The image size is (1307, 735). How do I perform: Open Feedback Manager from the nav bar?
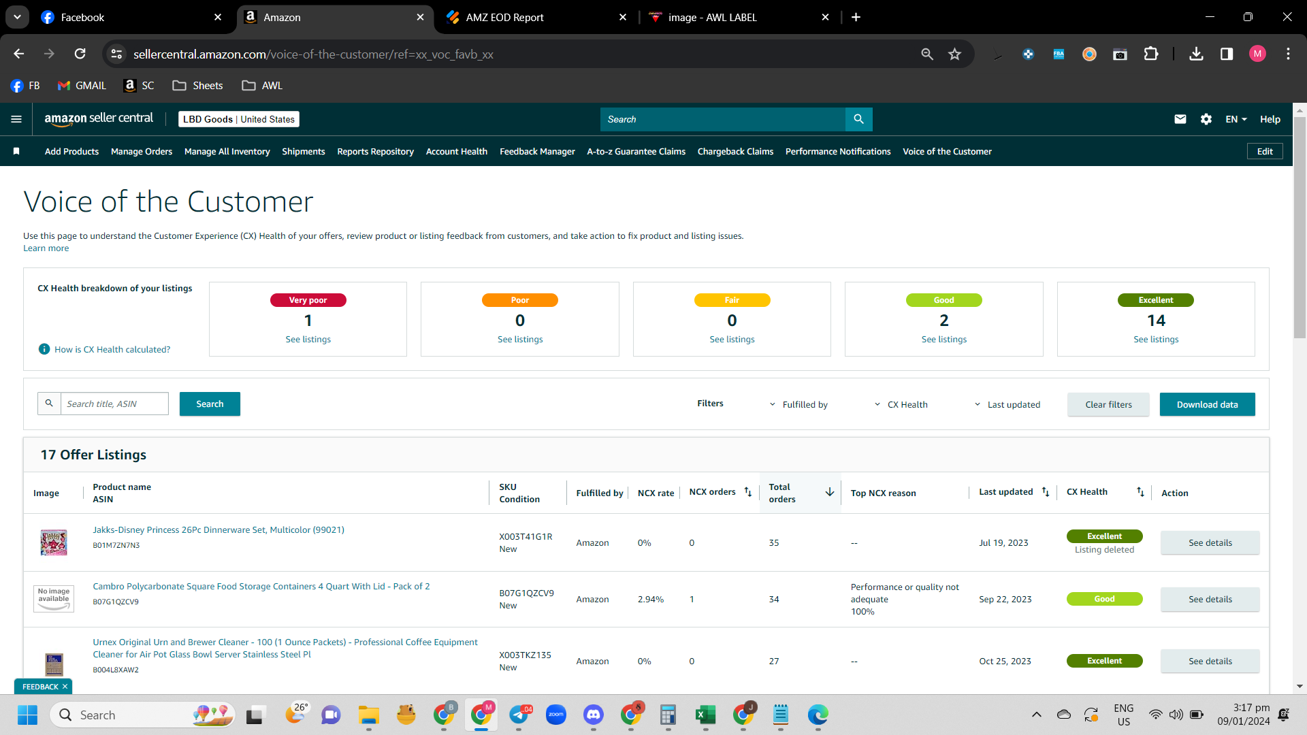pyautogui.click(x=537, y=151)
